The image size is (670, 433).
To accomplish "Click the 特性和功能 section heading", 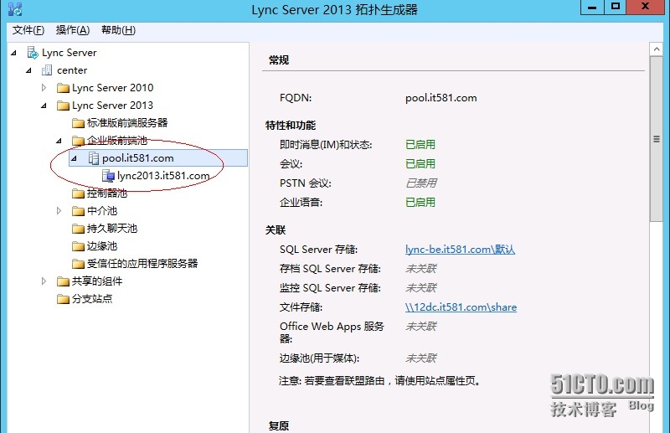I will click(291, 126).
